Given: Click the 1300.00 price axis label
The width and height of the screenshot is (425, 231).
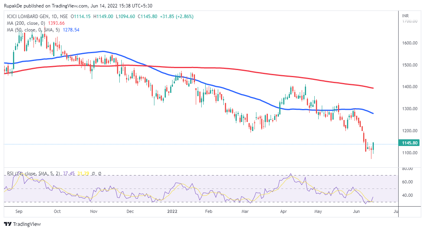Looking at the screenshot, I should click(x=410, y=109).
